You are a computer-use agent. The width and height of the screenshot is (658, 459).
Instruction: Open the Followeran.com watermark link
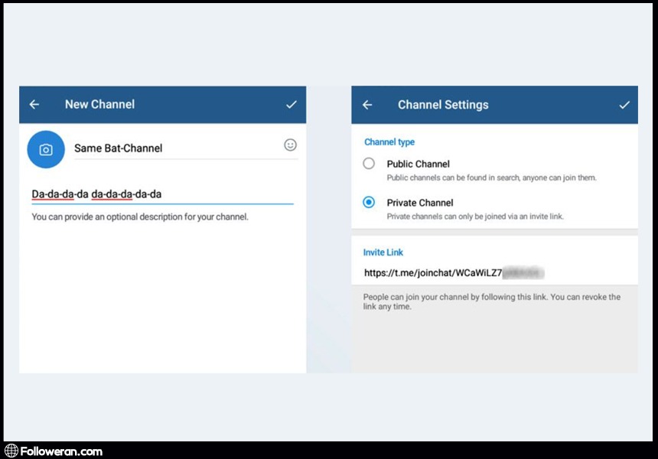point(61,451)
